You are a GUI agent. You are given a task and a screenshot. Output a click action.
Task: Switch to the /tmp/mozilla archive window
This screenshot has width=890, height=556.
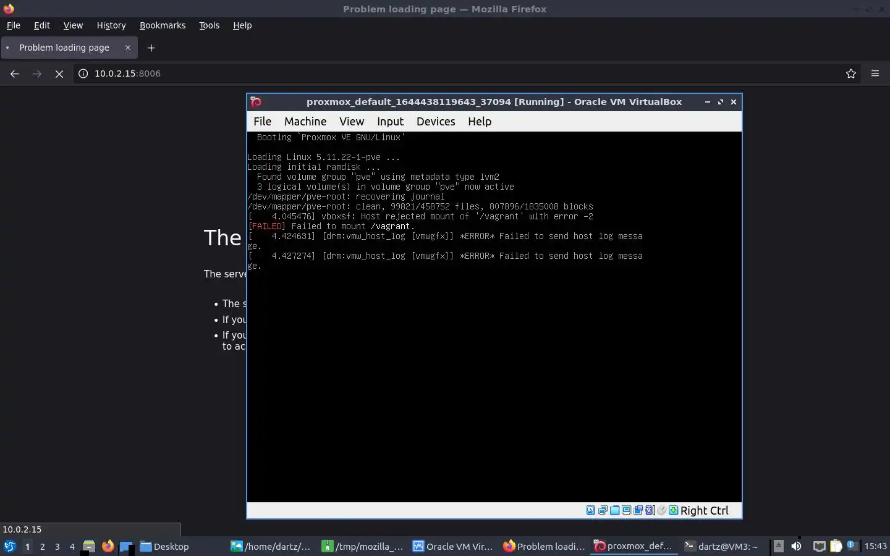point(362,546)
